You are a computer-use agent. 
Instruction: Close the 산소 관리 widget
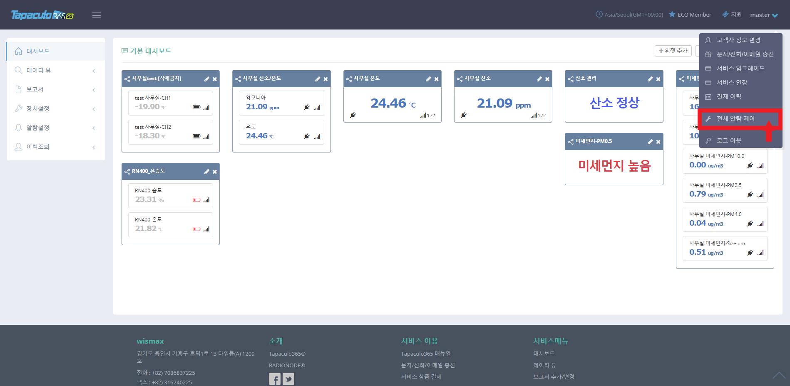[658, 79]
